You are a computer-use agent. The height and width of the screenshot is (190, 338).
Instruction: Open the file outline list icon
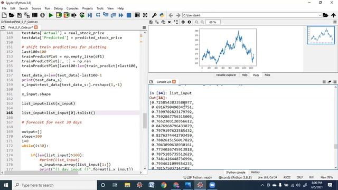(x=35, y=15)
